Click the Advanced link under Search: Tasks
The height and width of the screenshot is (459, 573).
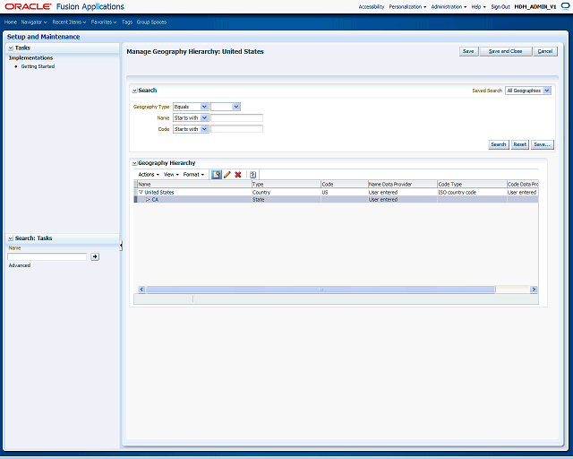coord(20,265)
